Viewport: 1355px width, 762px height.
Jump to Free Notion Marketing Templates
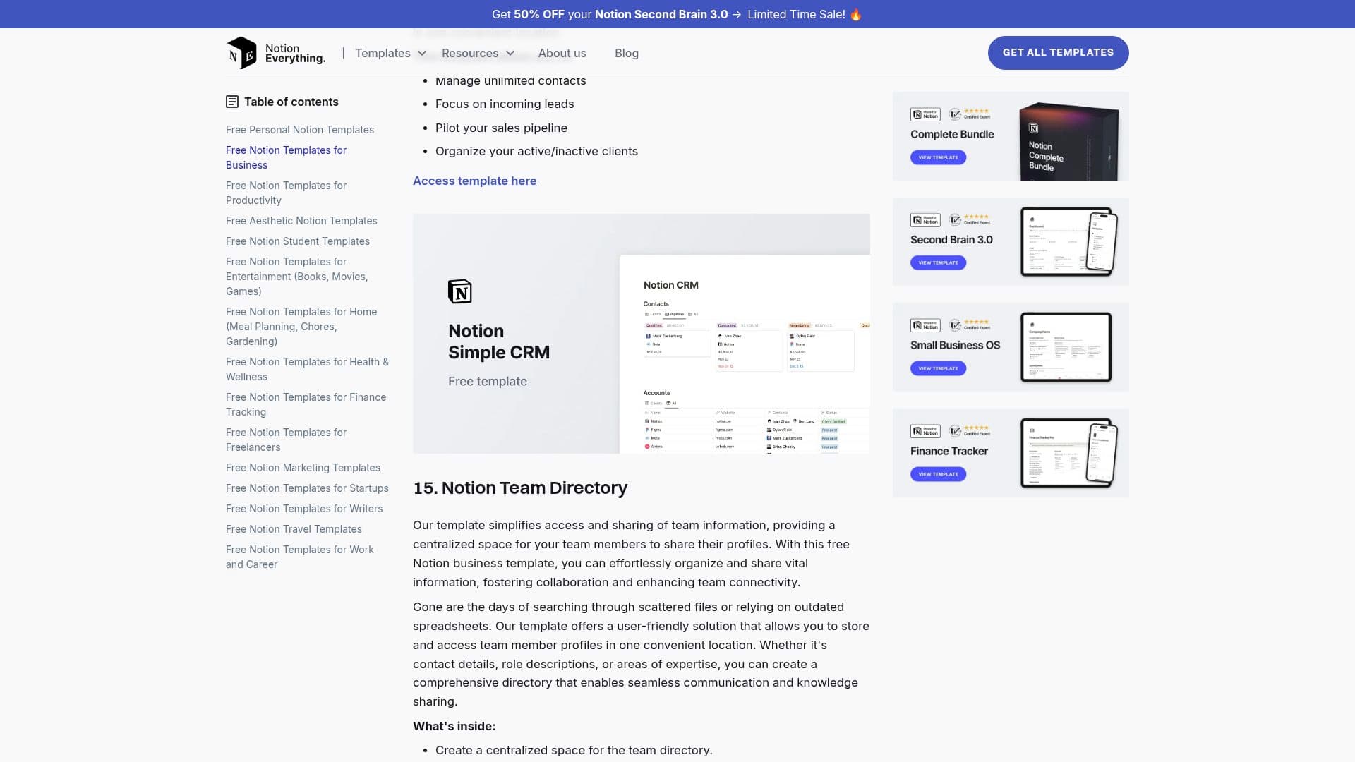(303, 468)
